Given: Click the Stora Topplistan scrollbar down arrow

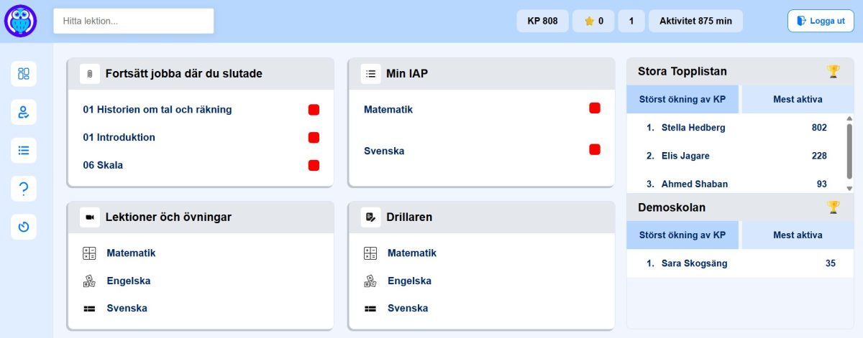Looking at the screenshot, I should click(x=849, y=189).
